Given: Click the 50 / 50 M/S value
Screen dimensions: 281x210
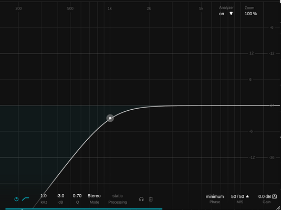Looking at the screenshot, I should [x=237, y=196].
